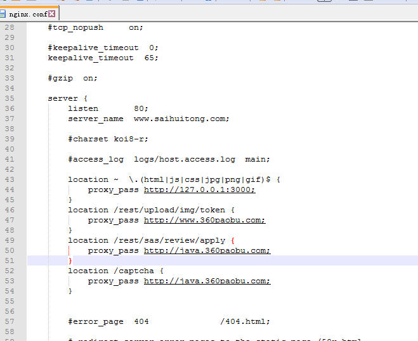Click the "/404.html;" text
Image resolution: width=418 pixels, height=341 pixels.
tap(245, 321)
